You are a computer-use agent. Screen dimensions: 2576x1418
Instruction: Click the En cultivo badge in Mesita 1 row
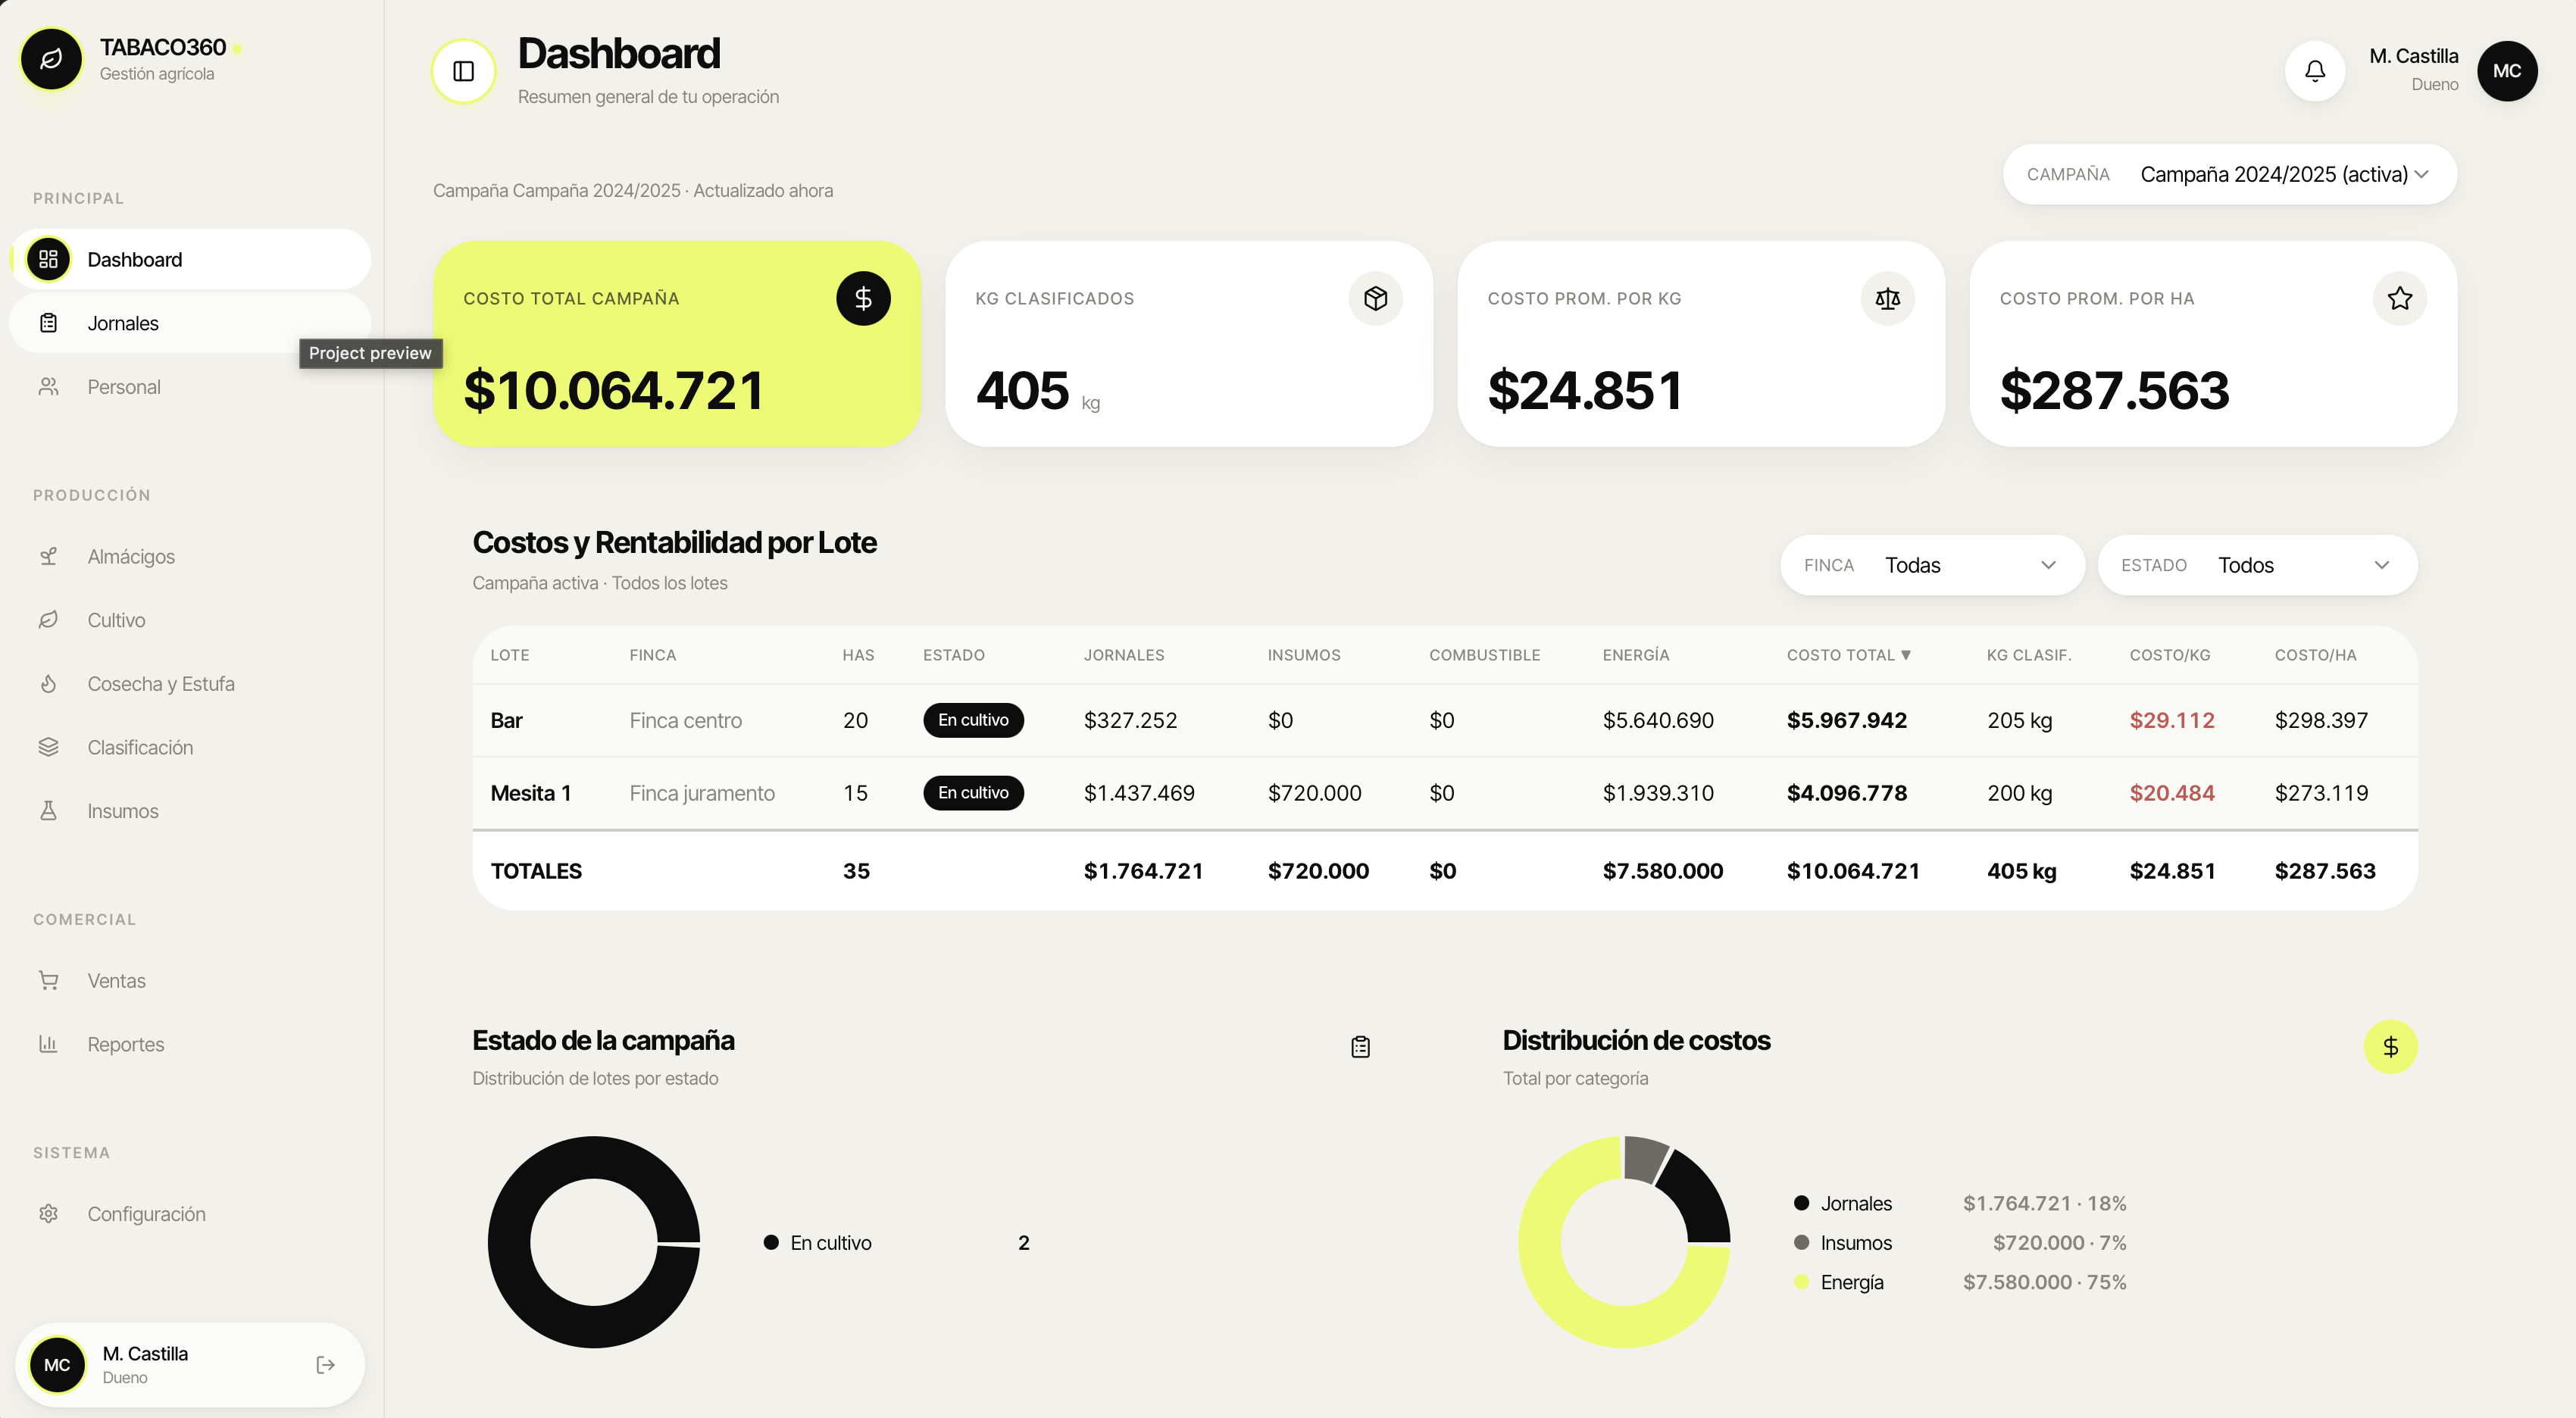973,793
